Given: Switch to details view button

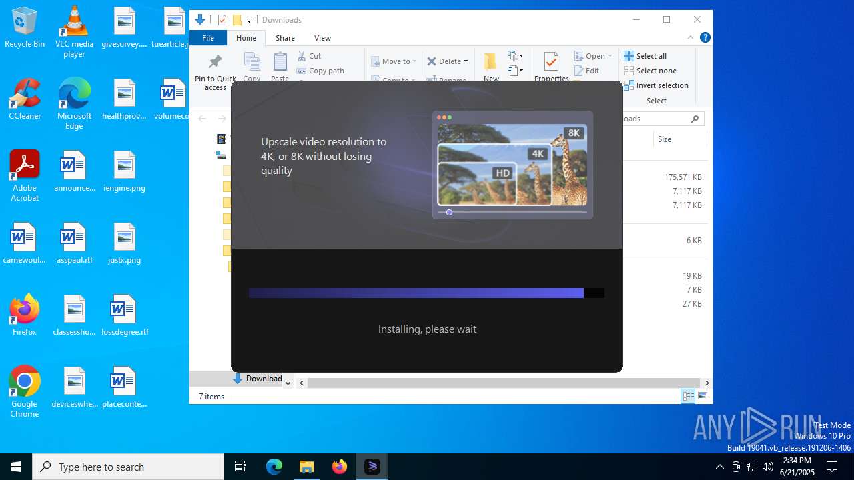Looking at the screenshot, I should pyautogui.click(x=687, y=397).
